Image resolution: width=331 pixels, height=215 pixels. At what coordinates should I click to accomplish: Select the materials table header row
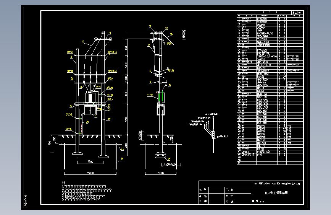[x=270, y=16]
